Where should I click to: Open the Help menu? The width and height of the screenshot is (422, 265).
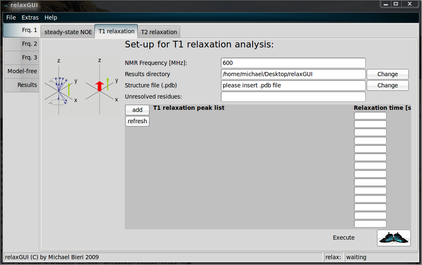point(51,17)
